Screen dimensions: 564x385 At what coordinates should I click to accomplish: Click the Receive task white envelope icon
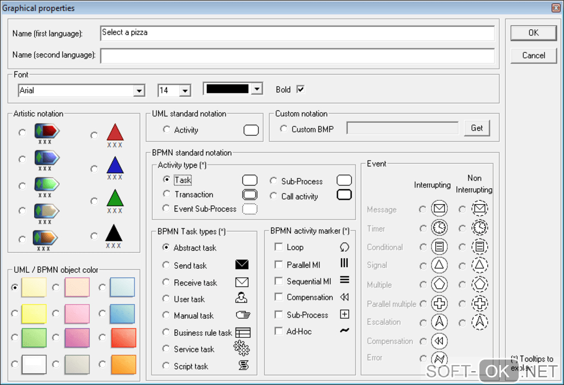point(242,282)
